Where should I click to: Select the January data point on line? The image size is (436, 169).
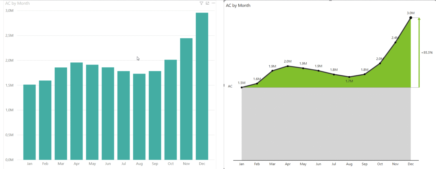tap(242, 87)
